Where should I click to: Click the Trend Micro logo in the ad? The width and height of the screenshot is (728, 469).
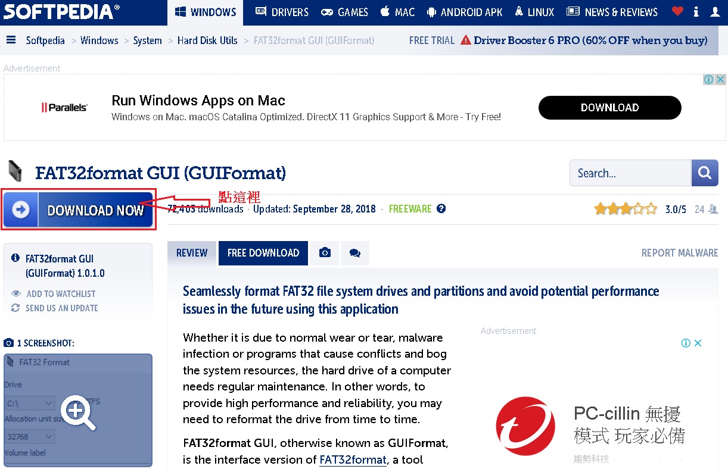click(x=525, y=426)
